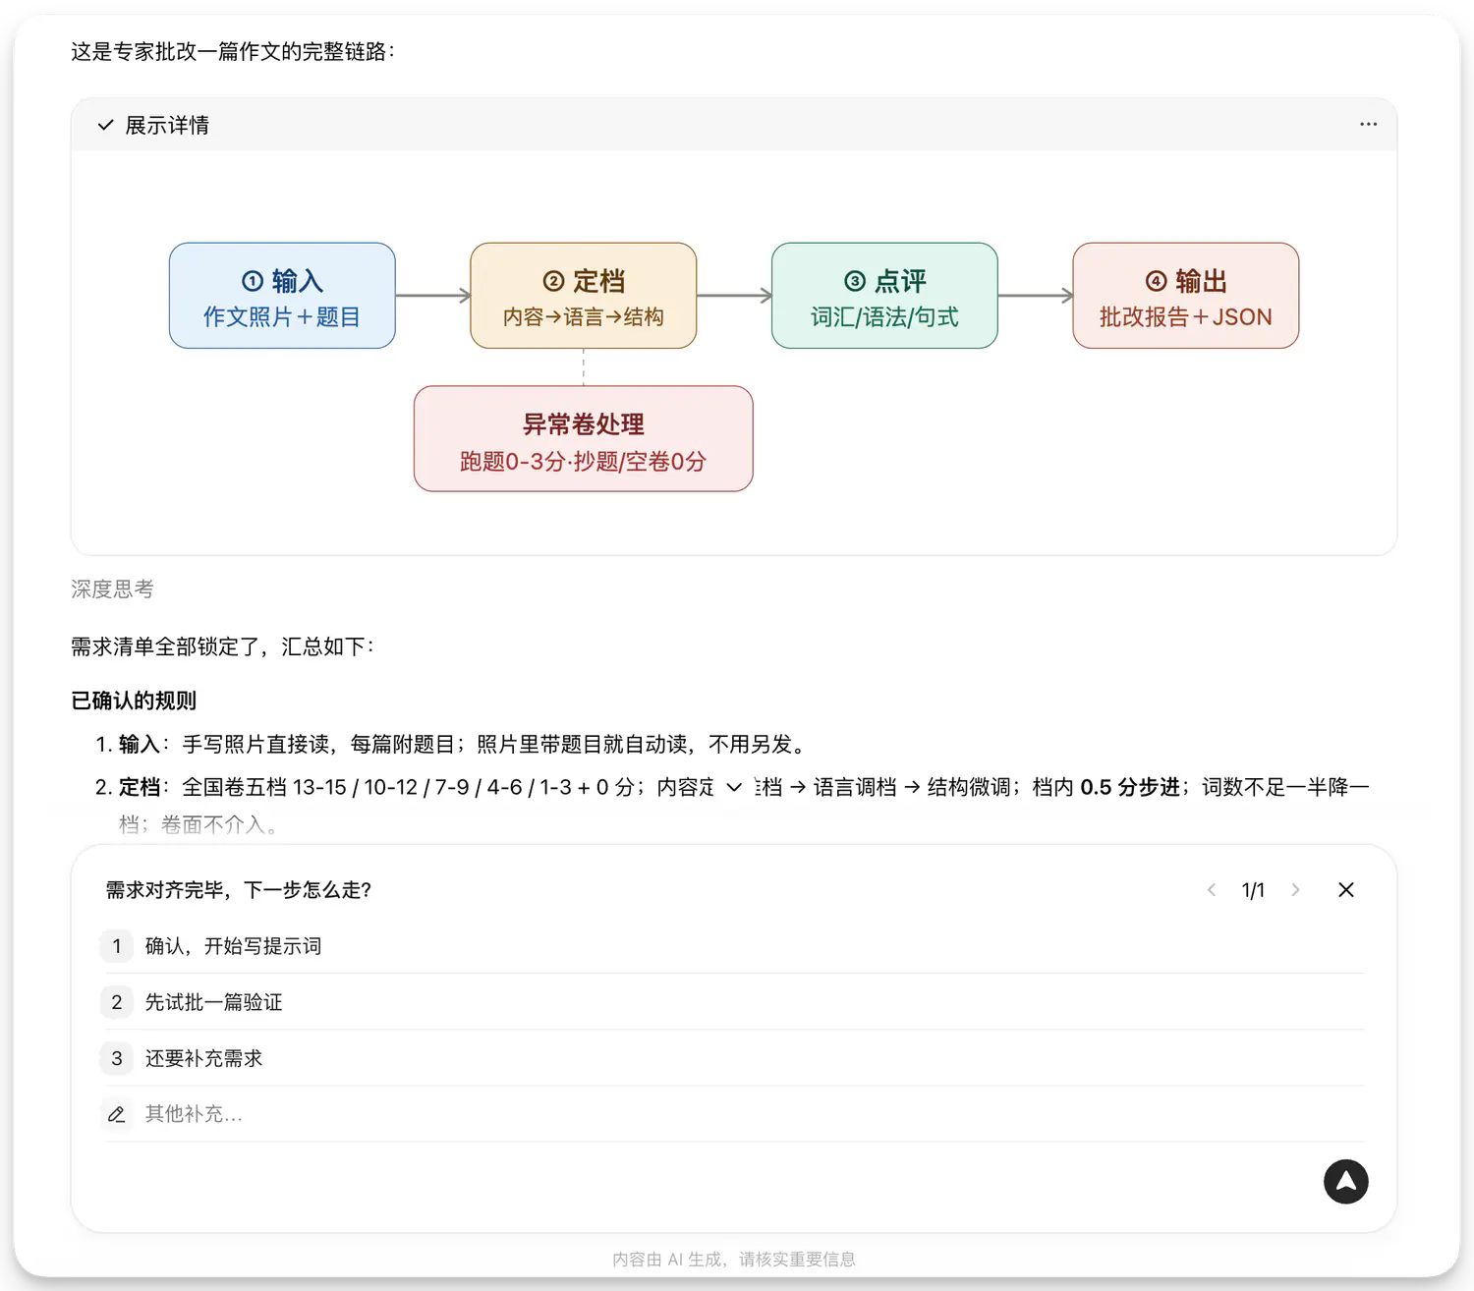Click the black send arrow button
1474x1291 pixels.
[x=1346, y=1182]
